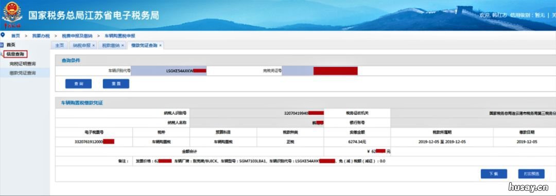556x196 pixels.
Task: Click the 国家税务总局江苏省电子税务局 title
Action: 94,15
